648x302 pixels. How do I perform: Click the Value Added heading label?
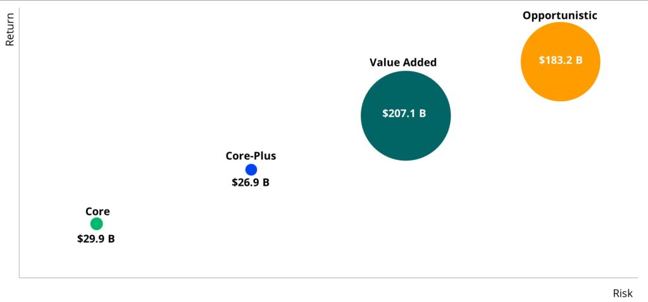(403, 63)
